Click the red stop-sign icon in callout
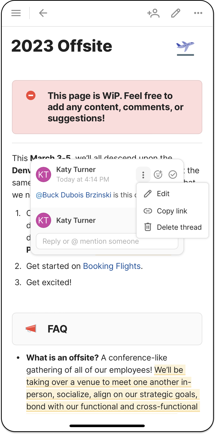215x434 pixels. pos(31,95)
